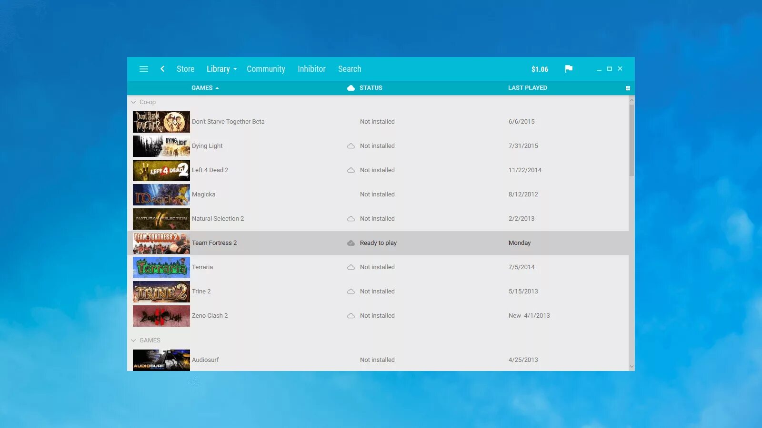Sort by the Games column header

pos(202,88)
